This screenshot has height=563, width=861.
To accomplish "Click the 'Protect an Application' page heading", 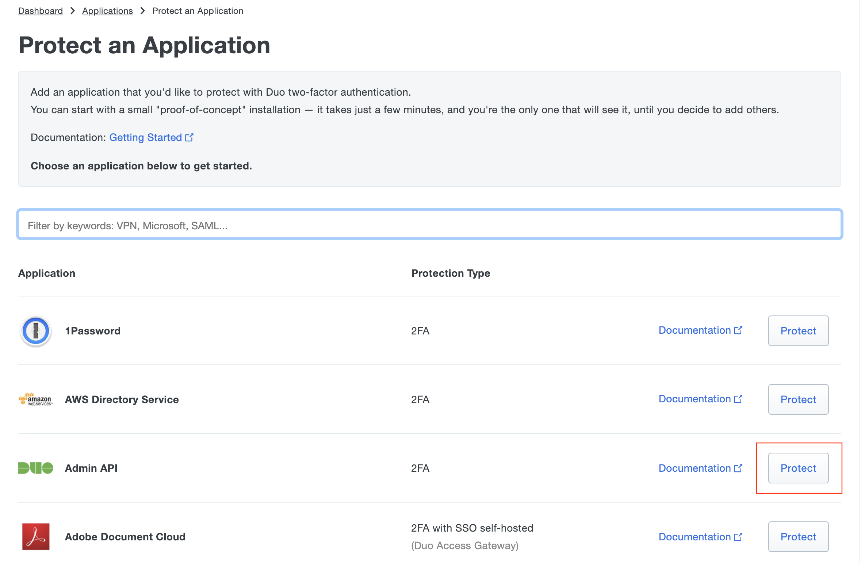I will click(x=144, y=45).
